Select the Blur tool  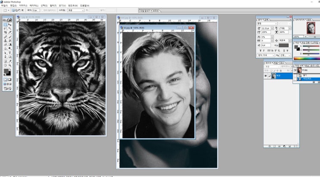[x=6, y=49]
